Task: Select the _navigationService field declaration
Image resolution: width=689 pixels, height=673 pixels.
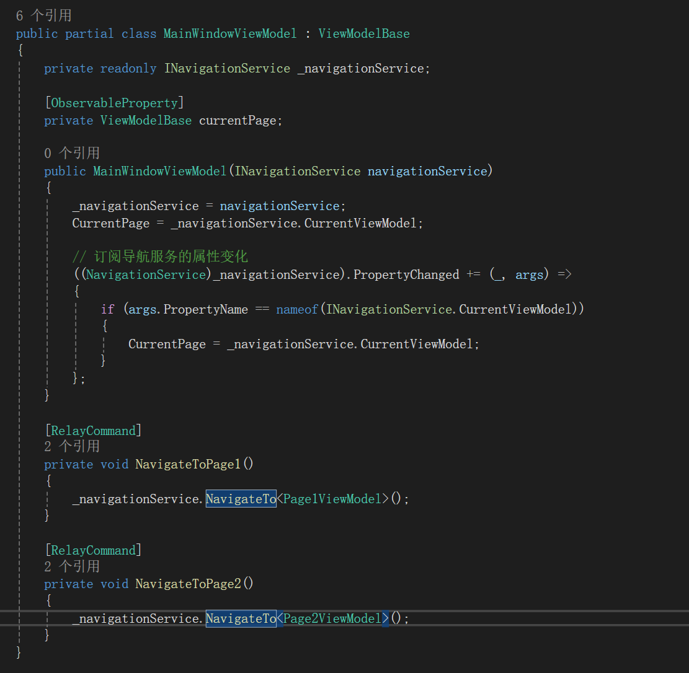Action: click(x=362, y=68)
